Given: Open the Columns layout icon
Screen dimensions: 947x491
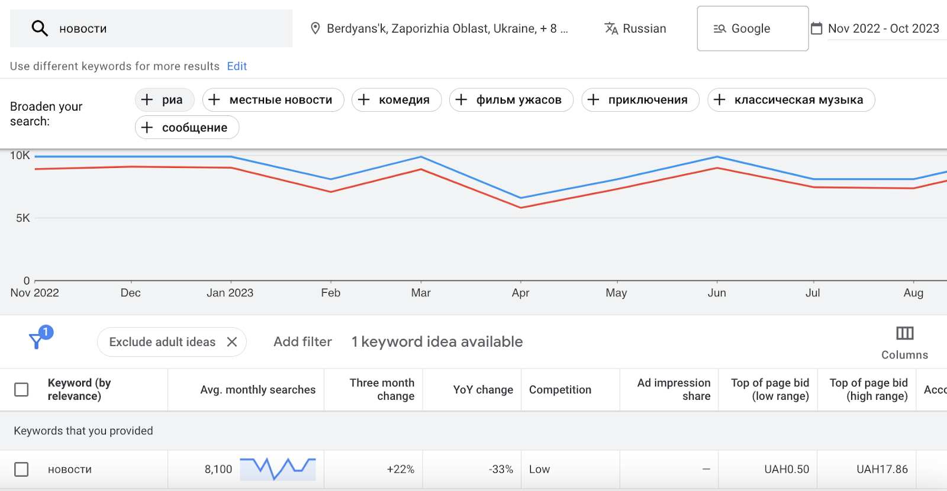Looking at the screenshot, I should (904, 334).
